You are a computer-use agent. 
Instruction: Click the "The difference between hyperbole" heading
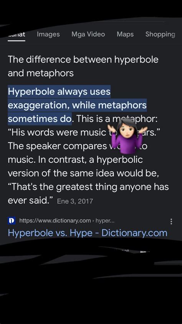pos(83,60)
